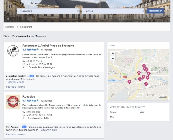The width and height of the screenshot is (173, 140).
Task: Open Vivi Arnaud profile
Action: [12, 127]
